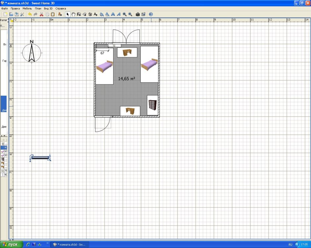
Task: Select bookcase row in furniture list
Action: click(x=4, y=159)
